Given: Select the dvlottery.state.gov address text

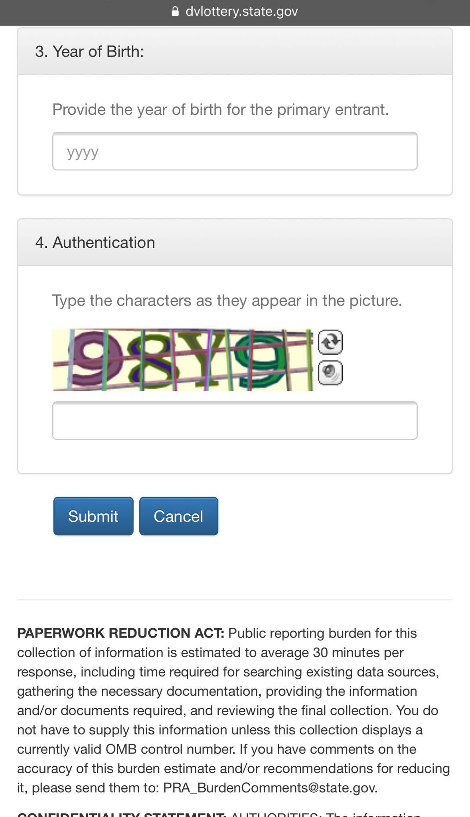Looking at the screenshot, I should pyautogui.click(x=242, y=12).
